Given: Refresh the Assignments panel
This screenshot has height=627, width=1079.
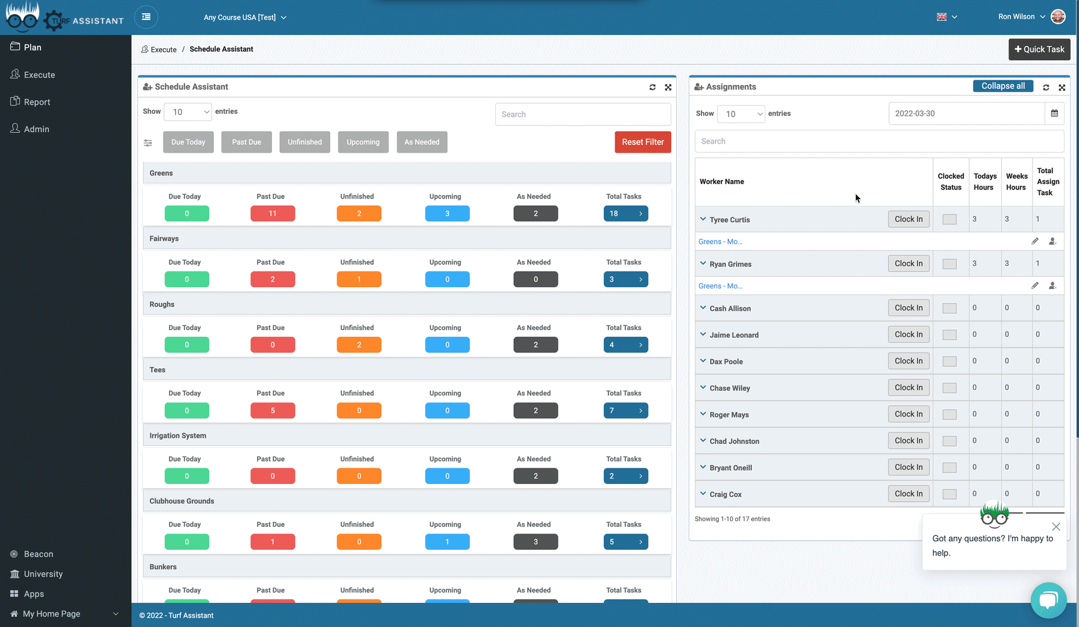Looking at the screenshot, I should (1046, 88).
